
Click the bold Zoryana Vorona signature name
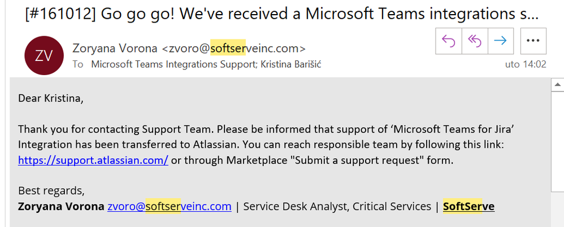[61, 207]
